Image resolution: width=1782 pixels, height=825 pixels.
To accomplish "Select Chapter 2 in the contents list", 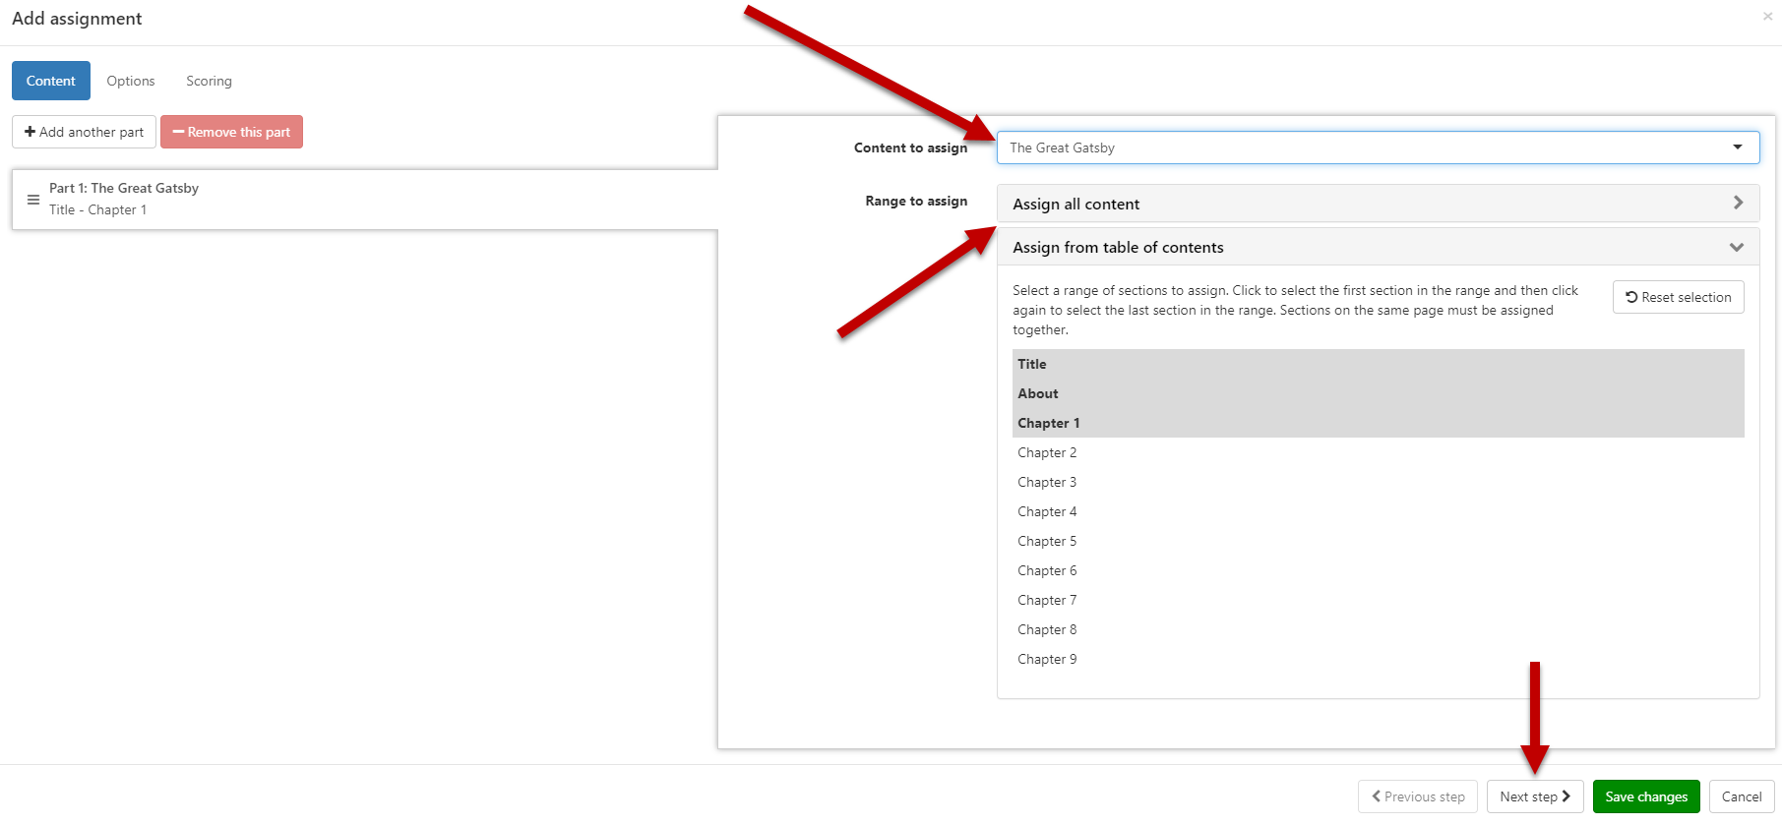I will 1378,452.
